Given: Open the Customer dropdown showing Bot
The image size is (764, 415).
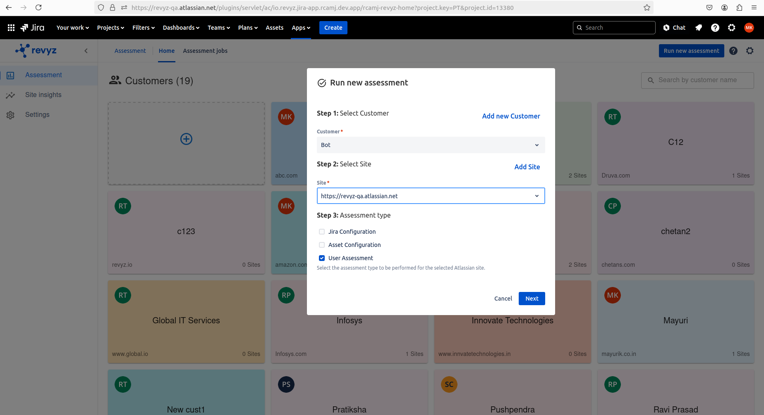Looking at the screenshot, I should [x=431, y=145].
